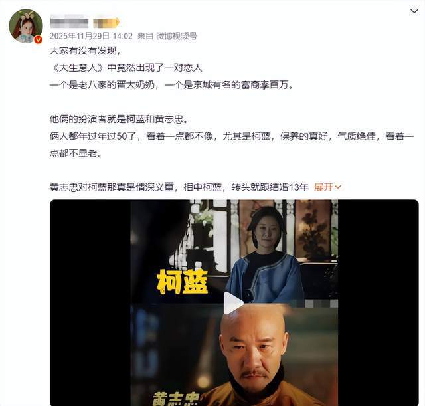Open the 2025年11月29日 14:02 timestamp link
Viewport: 425px width, 406px height.
tap(91, 36)
